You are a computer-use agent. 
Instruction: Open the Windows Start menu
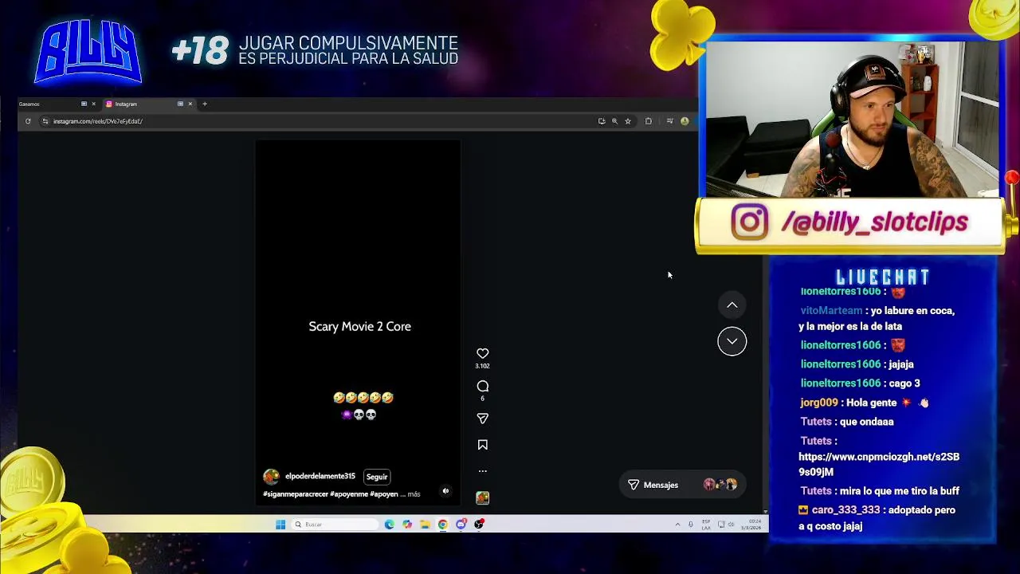[280, 524]
